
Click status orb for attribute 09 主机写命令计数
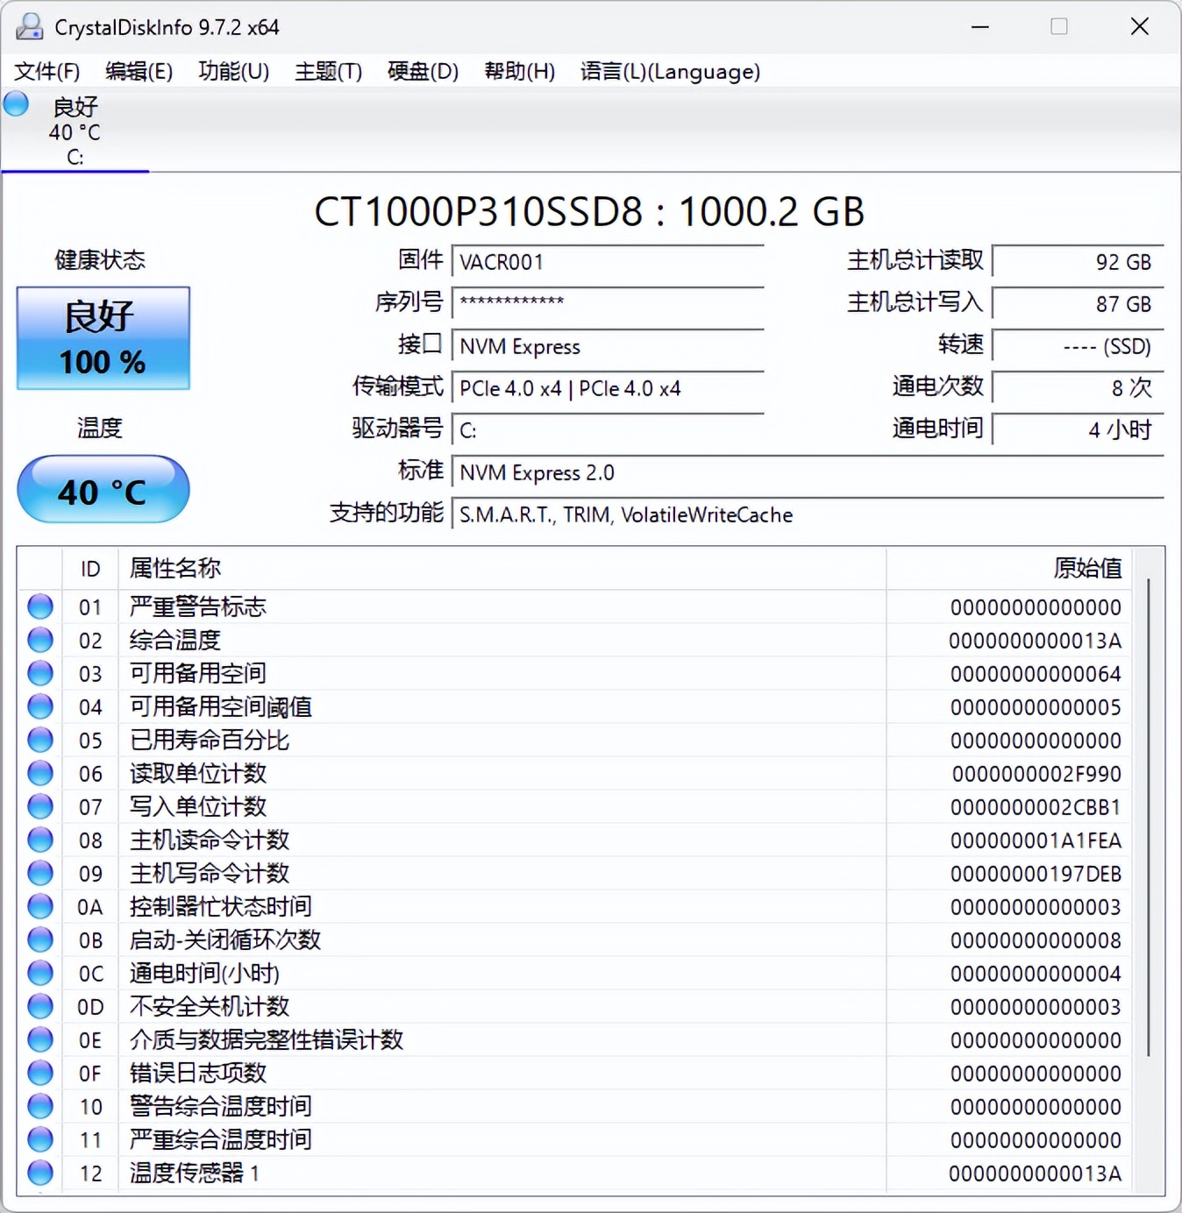point(40,873)
